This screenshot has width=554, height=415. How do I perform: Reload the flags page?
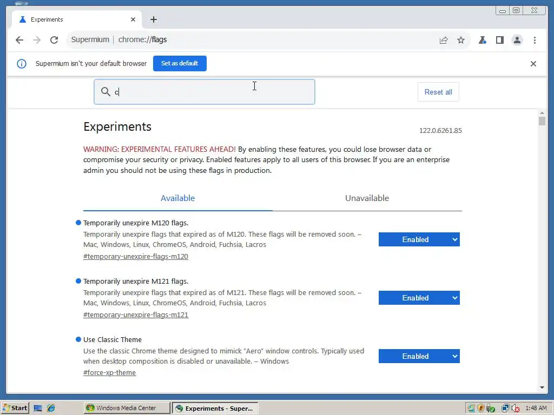[x=54, y=40]
